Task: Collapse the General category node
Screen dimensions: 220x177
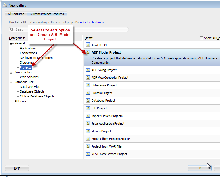Action: 11,43
